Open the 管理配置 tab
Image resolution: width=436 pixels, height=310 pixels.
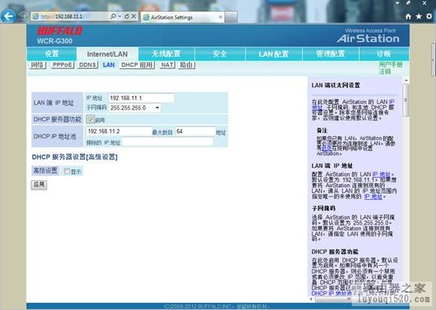331,54
